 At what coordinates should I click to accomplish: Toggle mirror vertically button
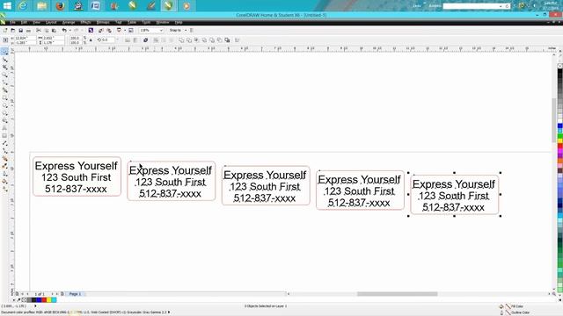point(135,40)
